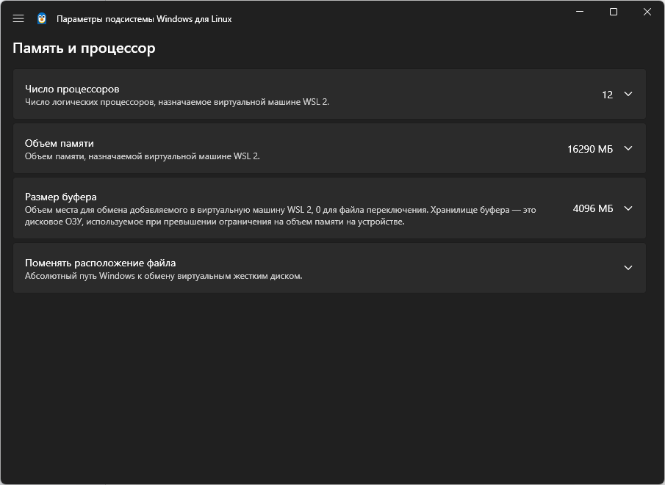The width and height of the screenshot is (665, 485).
Task: Expand the Объем памяти chevron
Action: 628,148
